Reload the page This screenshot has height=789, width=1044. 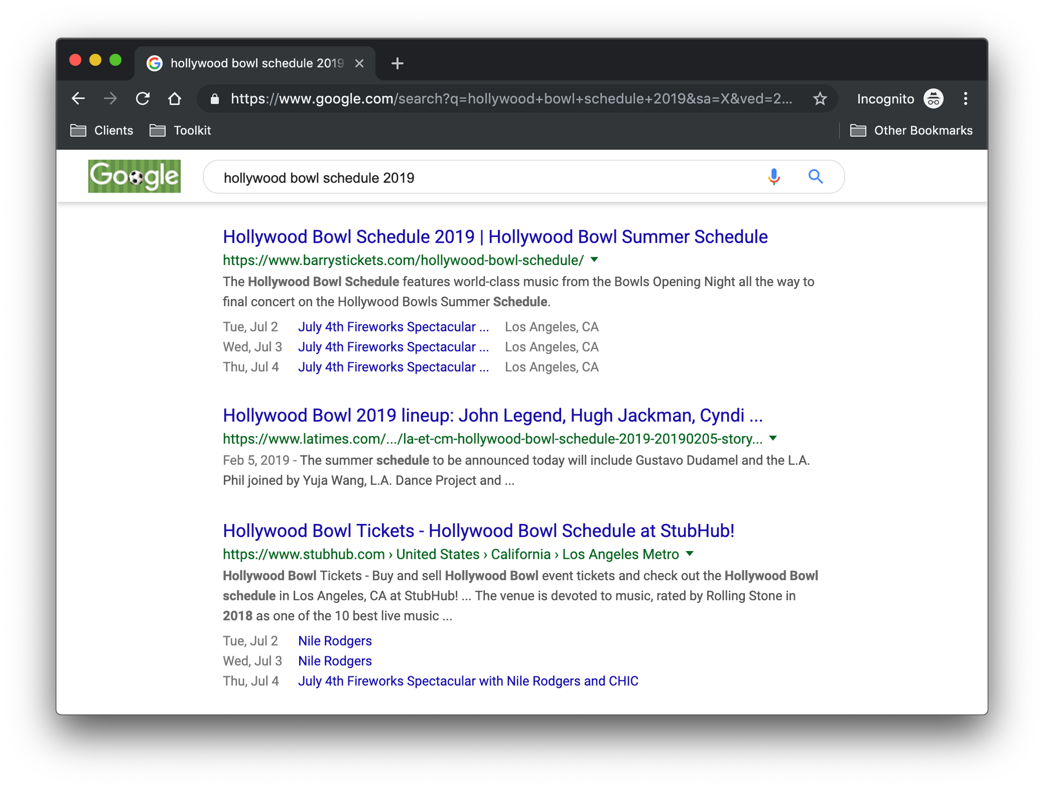pos(143,99)
